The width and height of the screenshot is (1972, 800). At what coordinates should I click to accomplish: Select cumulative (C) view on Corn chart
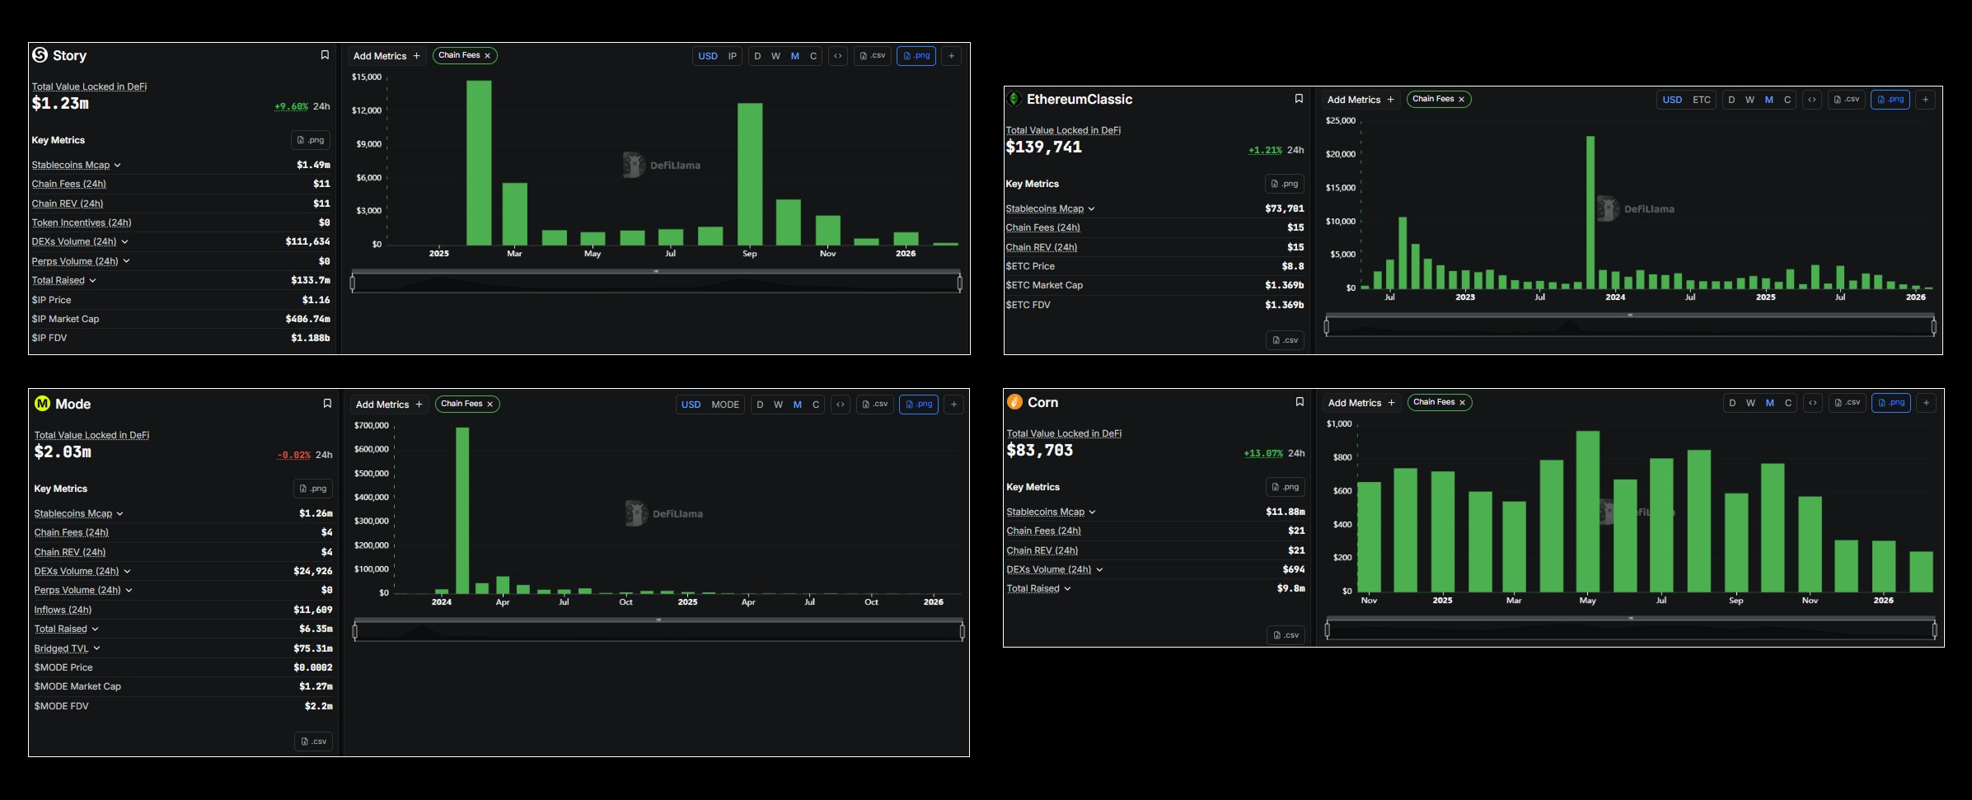pyautogui.click(x=1788, y=403)
